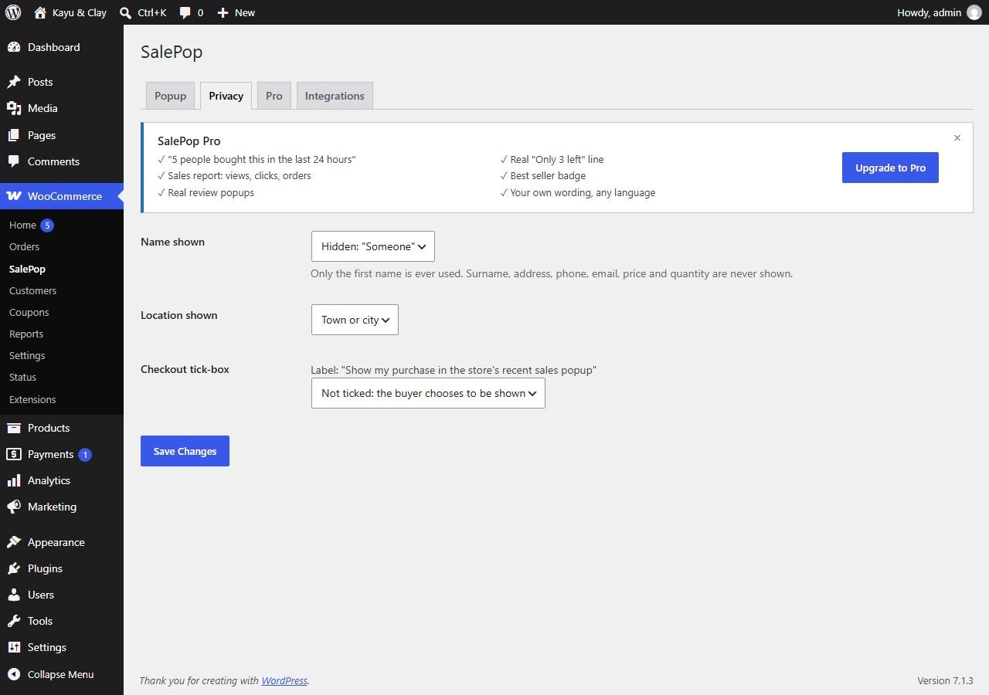Screen dimensions: 989x695
Task: Click the Ctrl+K search magnifier icon
Action: pos(126,12)
